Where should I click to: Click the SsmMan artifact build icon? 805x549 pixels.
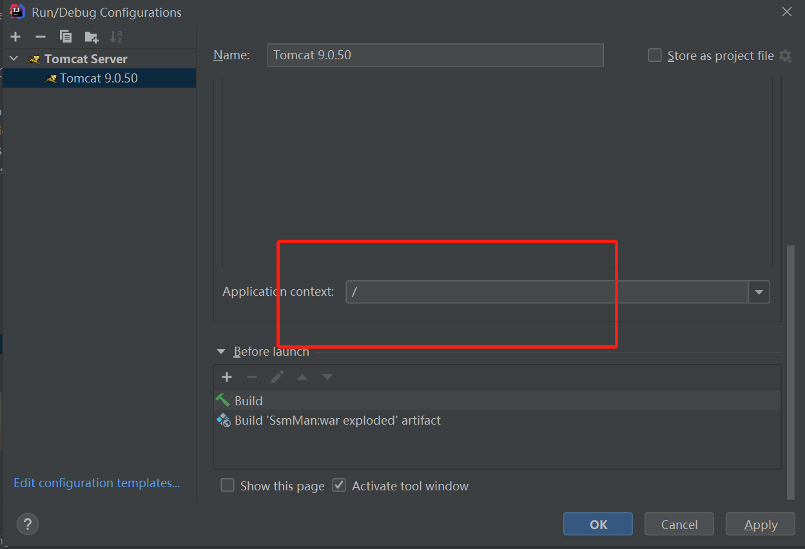coord(223,420)
